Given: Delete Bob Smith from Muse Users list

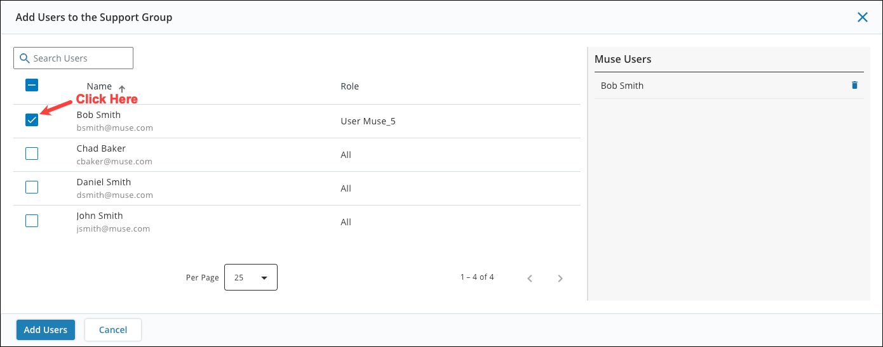Looking at the screenshot, I should click(x=854, y=85).
